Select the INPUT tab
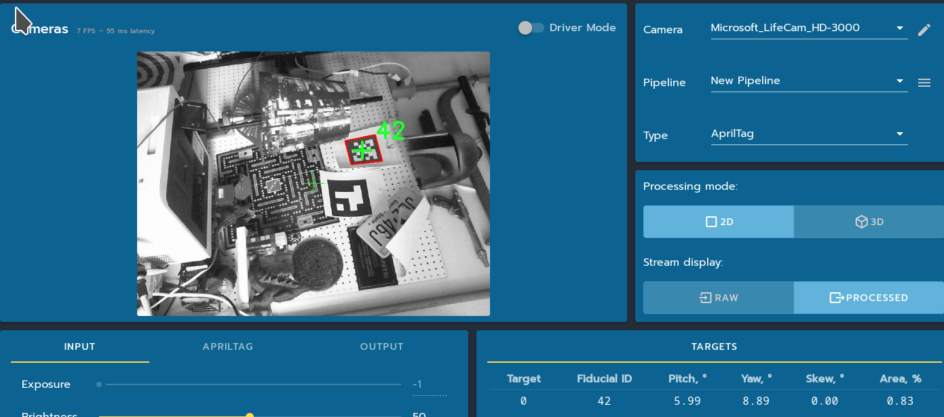 [x=80, y=346]
